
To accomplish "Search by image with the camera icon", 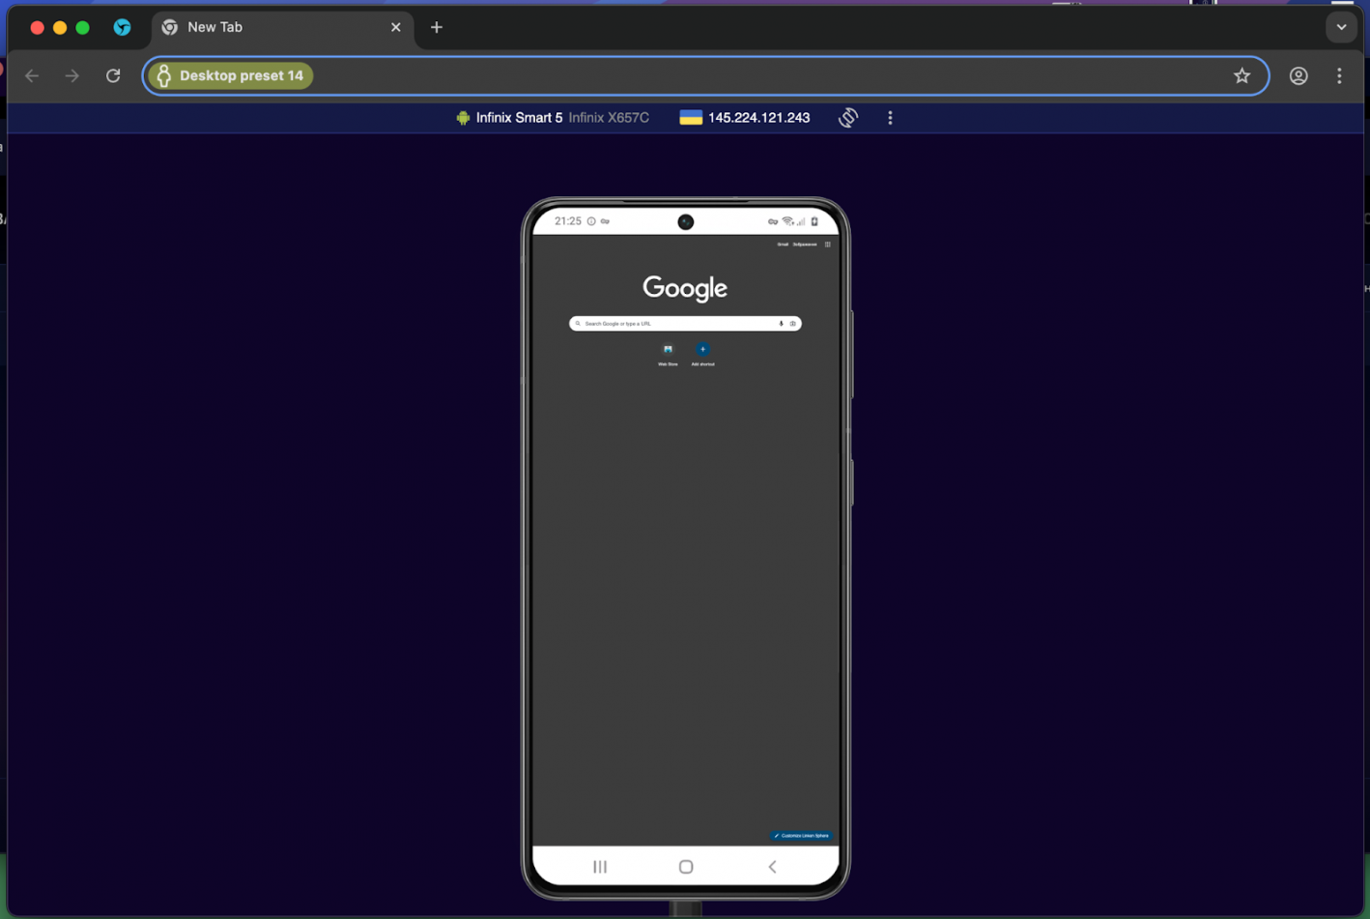I will tap(793, 324).
